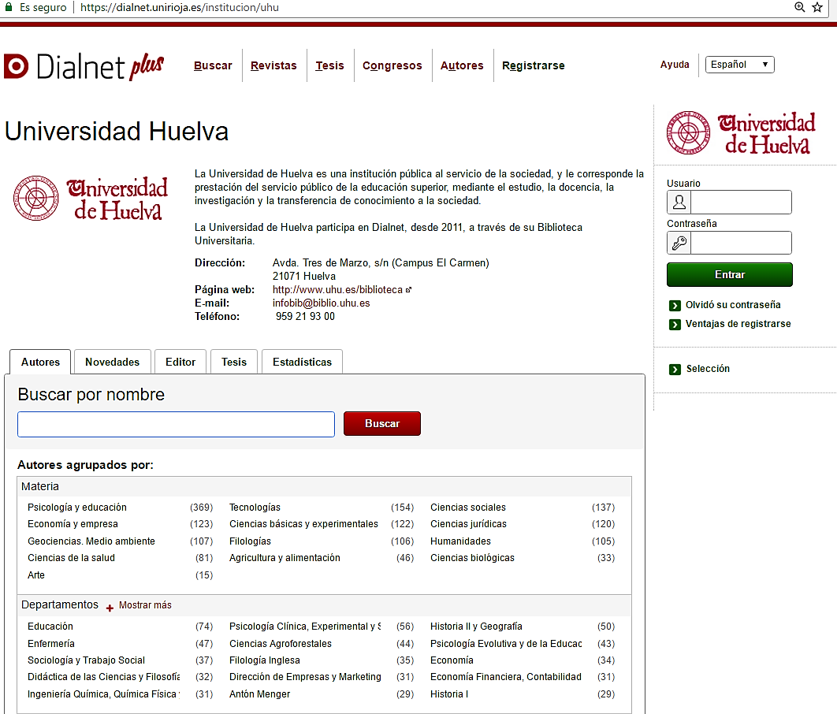837x714 pixels.
Task: Switch to the Tesis tab
Action: click(234, 362)
